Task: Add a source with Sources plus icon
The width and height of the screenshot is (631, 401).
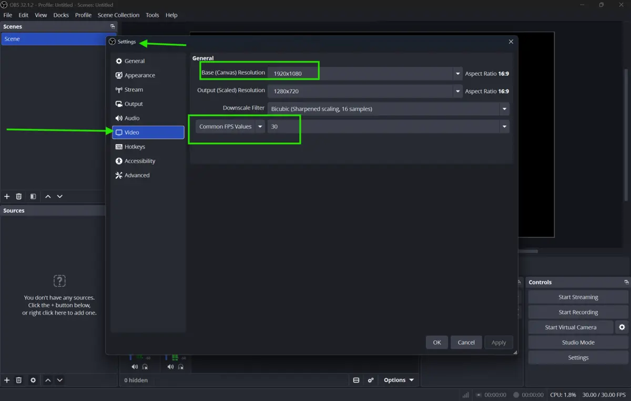Action: (7, 380)
